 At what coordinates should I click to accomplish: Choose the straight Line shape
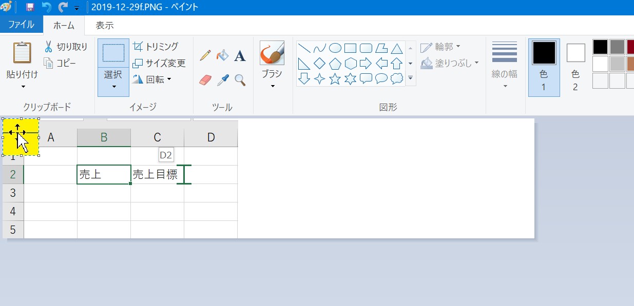click(x=304, y=48)
